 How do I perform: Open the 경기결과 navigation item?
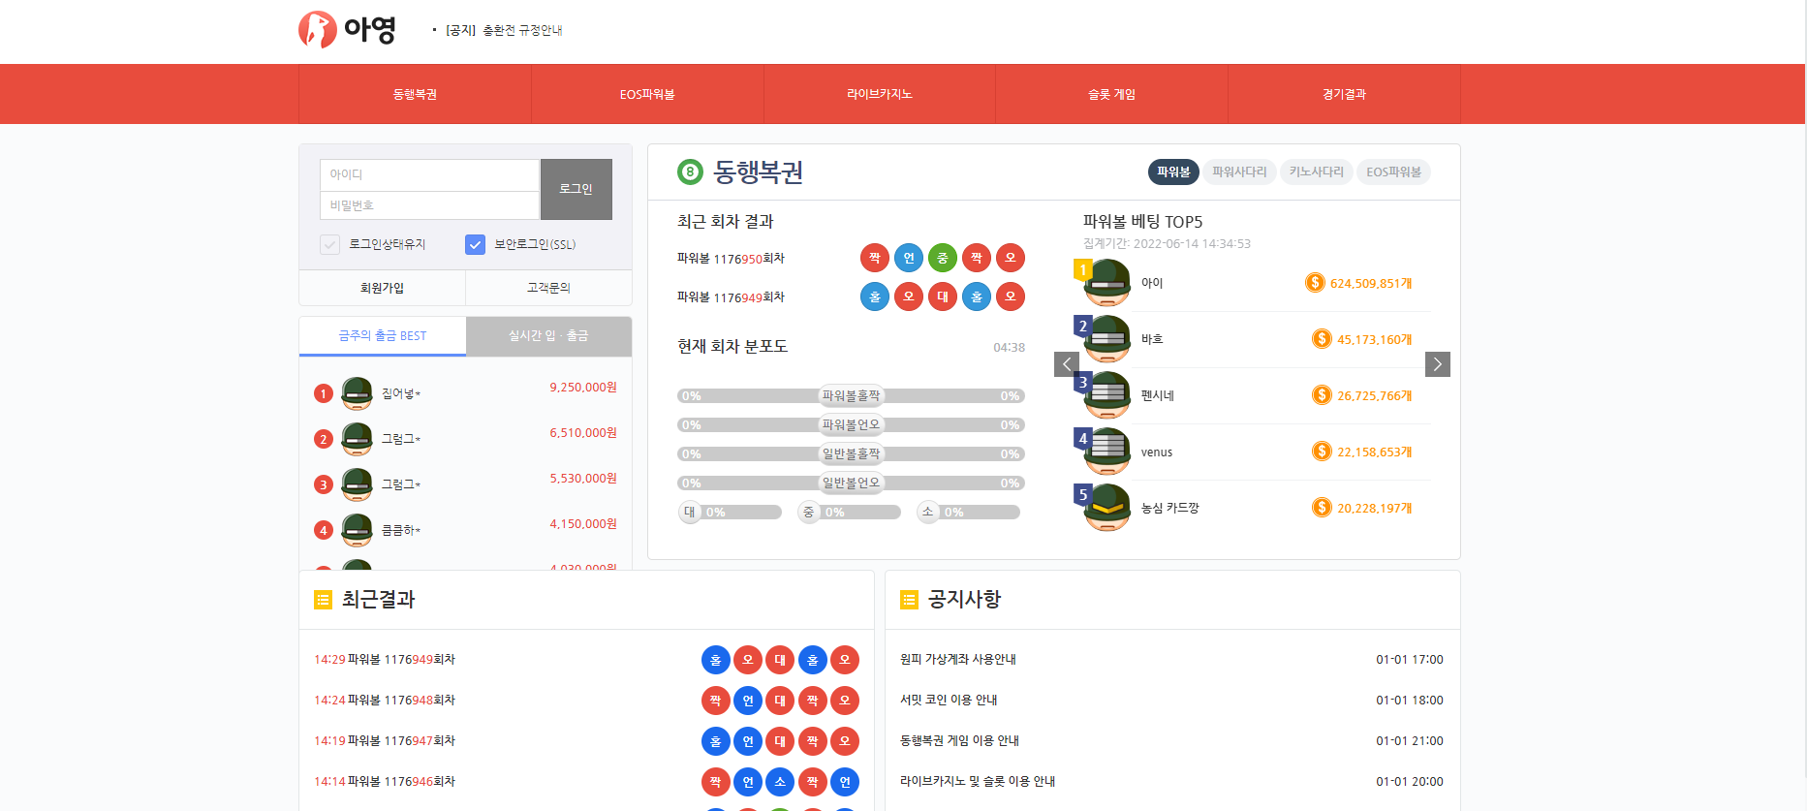[x=1344, y=94]
